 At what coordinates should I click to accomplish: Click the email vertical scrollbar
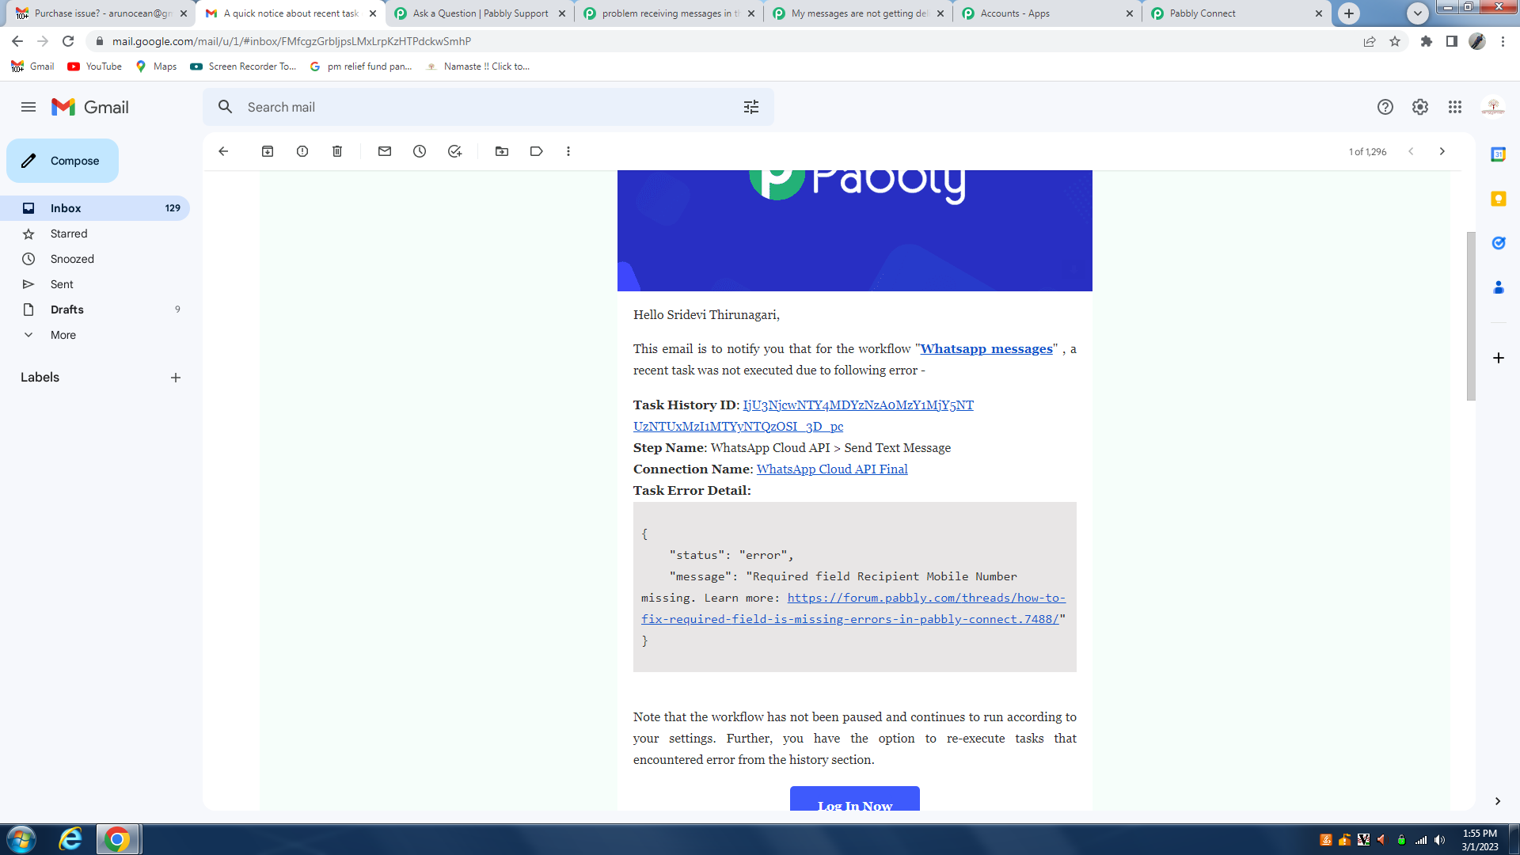(x=1471, y=316)
